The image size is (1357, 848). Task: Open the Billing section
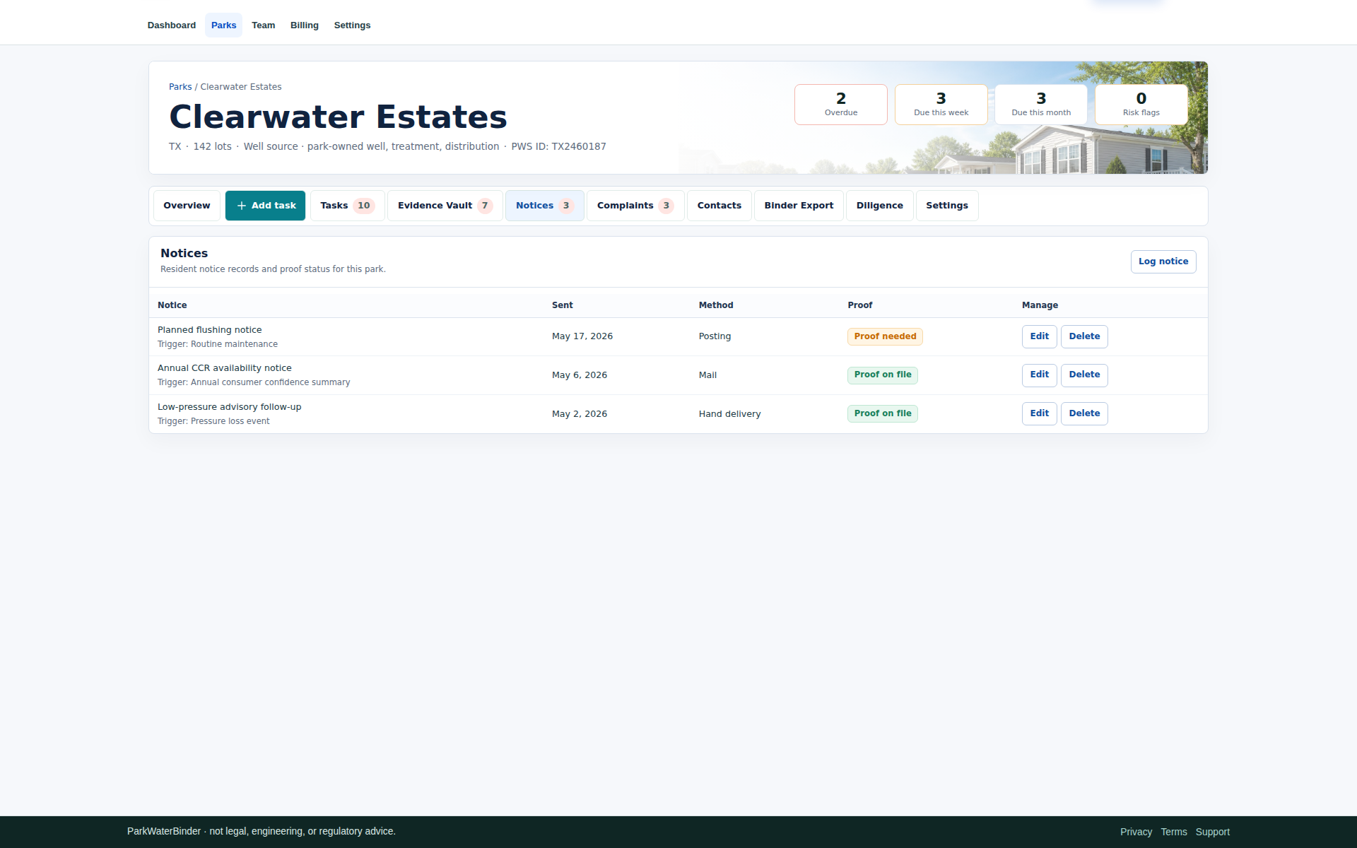coord(304,25)
